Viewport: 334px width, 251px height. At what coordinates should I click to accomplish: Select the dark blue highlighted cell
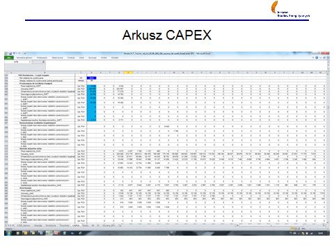tap(92, 78)
